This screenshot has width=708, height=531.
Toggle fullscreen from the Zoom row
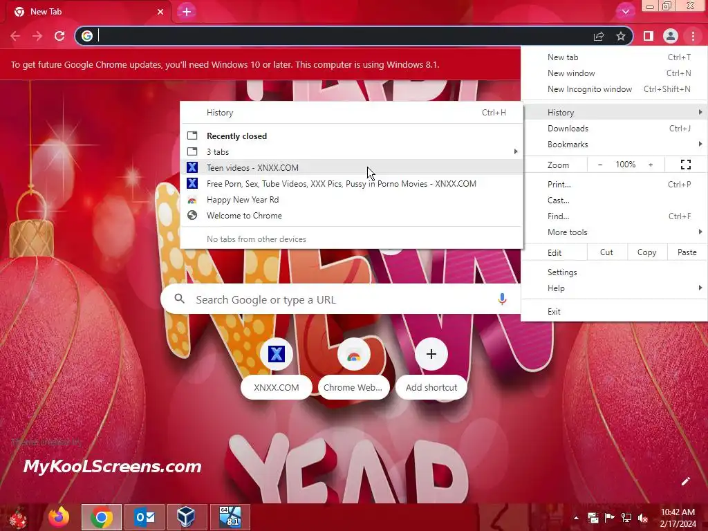685,165
